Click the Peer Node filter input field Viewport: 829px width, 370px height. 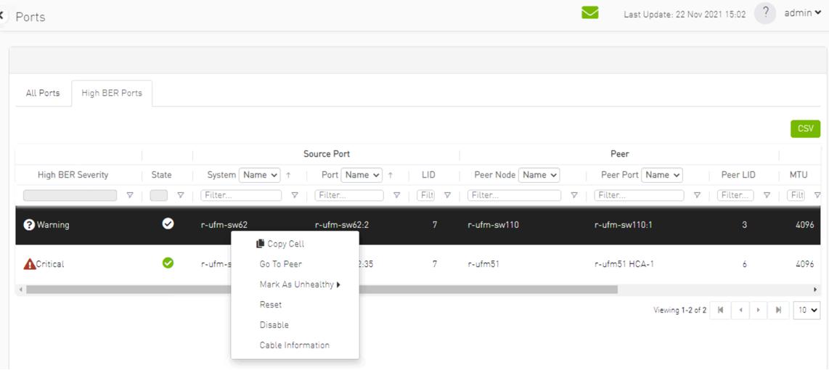pyautogui.click(x=514, y=195)
